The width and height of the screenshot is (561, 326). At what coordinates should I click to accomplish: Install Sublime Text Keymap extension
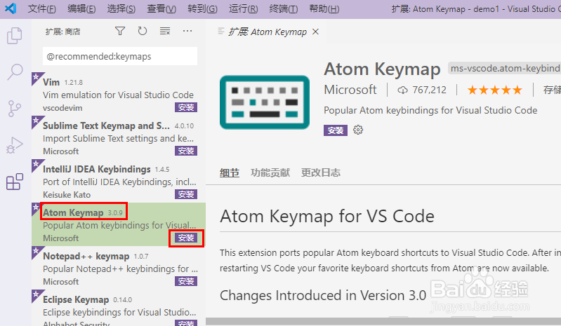pos(186,151)
